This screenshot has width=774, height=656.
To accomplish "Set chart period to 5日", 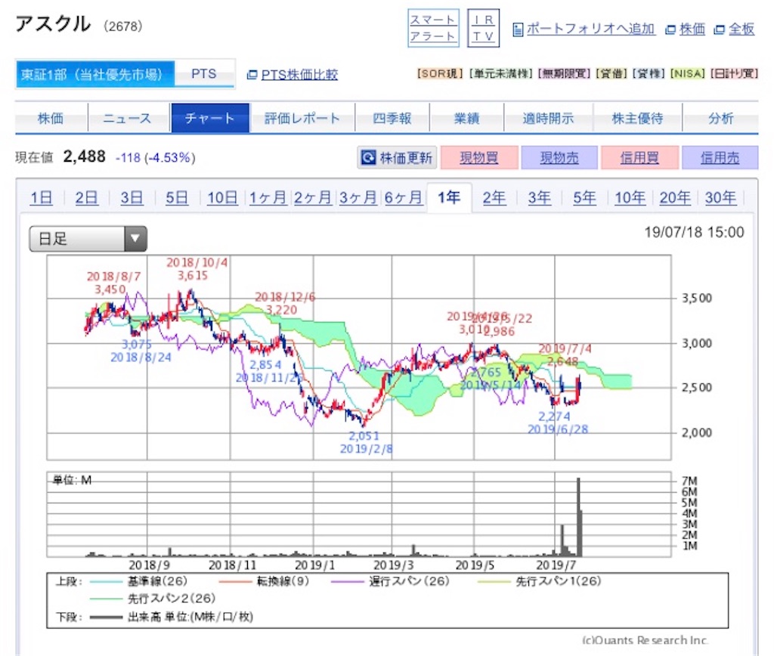I will pyautogui.click(x=177, y=197).
